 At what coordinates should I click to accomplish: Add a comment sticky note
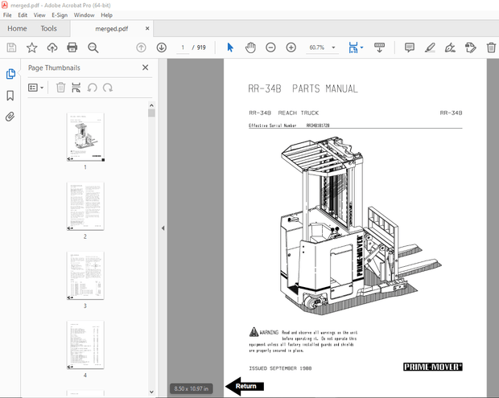coord(409,47)
